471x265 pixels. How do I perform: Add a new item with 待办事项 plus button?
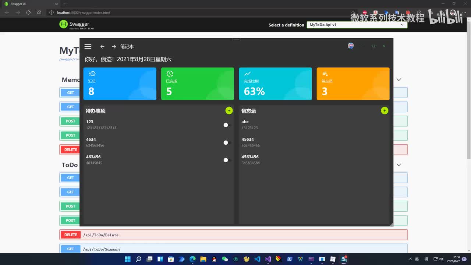(x=229, y=110)
